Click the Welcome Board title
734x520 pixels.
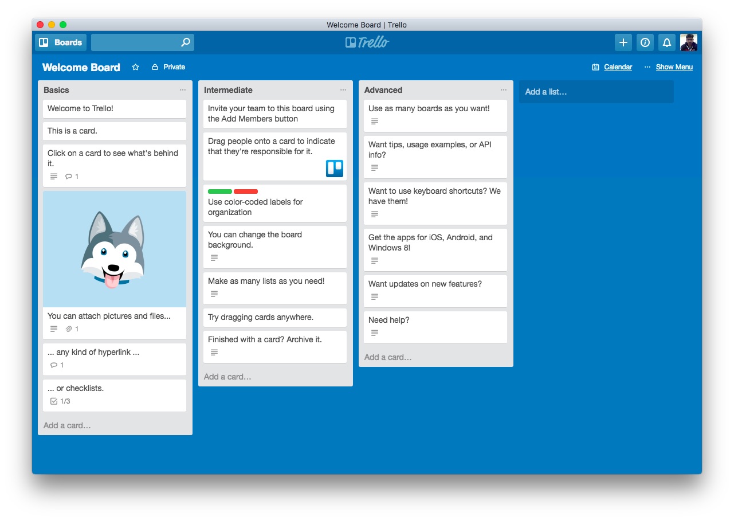click(x=81, y=67)
